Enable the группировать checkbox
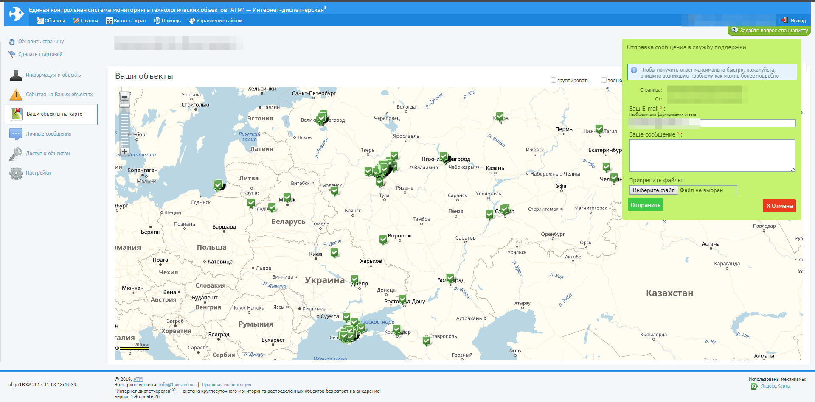The width and height of the screenshot is (815, 402). tap(553, 80)
